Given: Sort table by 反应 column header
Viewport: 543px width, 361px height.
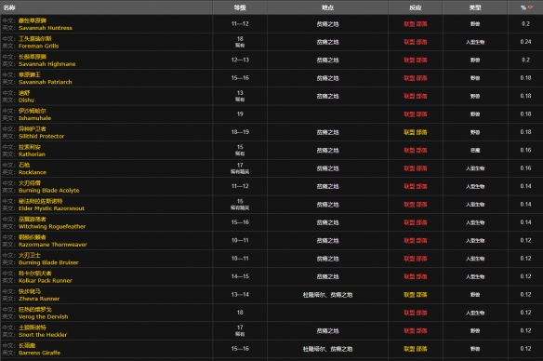Looking at the screenshot, I should click(x=416, y=7).
